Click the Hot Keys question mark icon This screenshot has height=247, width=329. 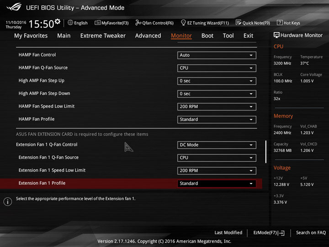[x=280, y=22]
